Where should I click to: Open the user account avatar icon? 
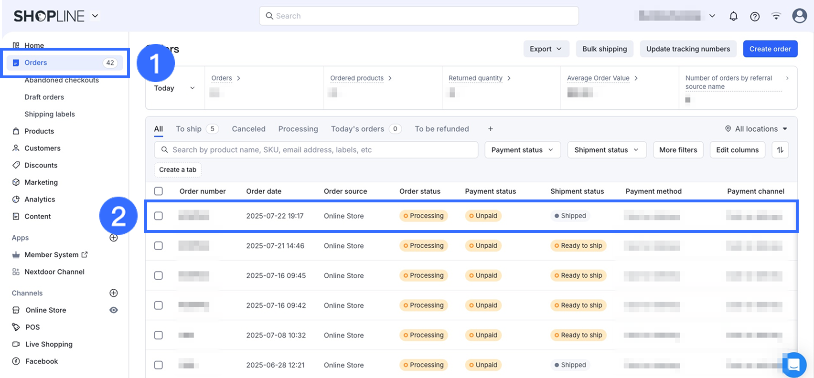pos(799,16)
